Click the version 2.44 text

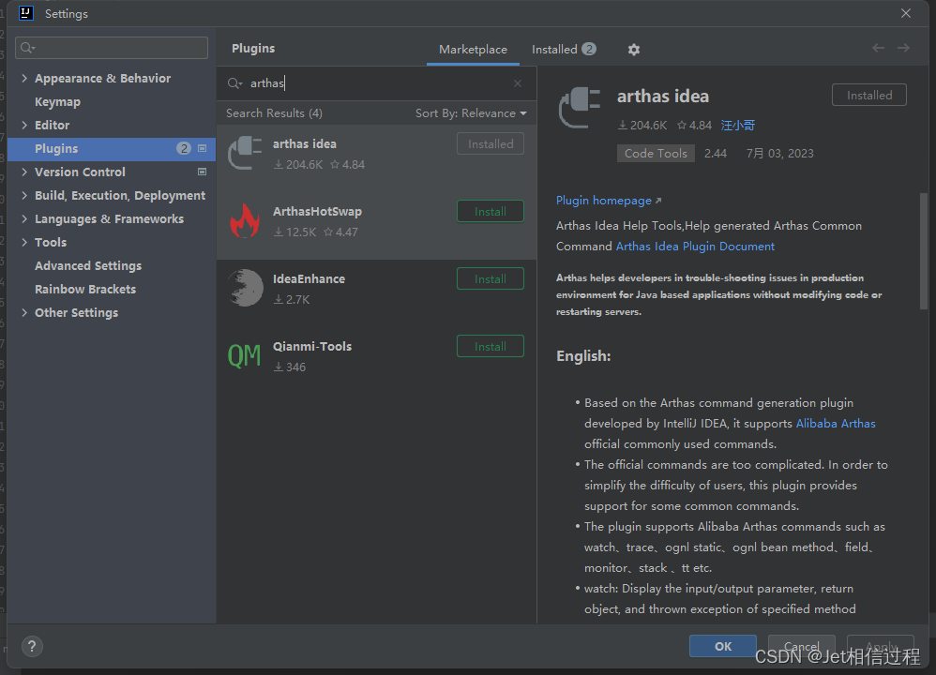[716, 154]
